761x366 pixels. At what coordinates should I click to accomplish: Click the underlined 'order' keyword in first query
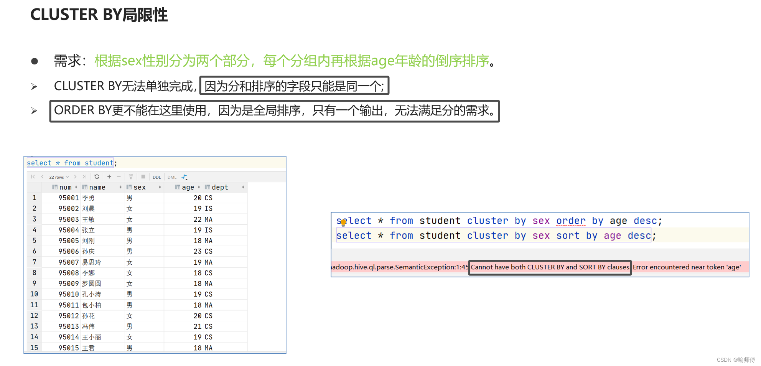pos(571,221)
